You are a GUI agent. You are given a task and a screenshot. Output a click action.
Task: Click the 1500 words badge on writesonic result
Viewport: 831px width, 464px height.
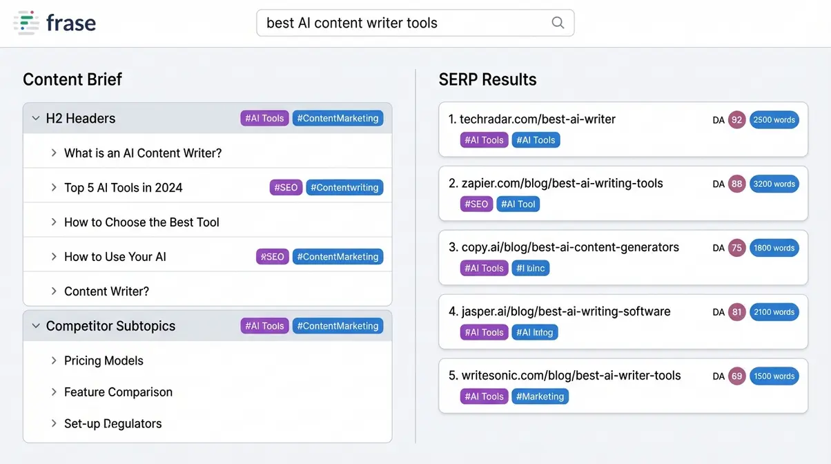pyautogui.click(x=774, y=376)
